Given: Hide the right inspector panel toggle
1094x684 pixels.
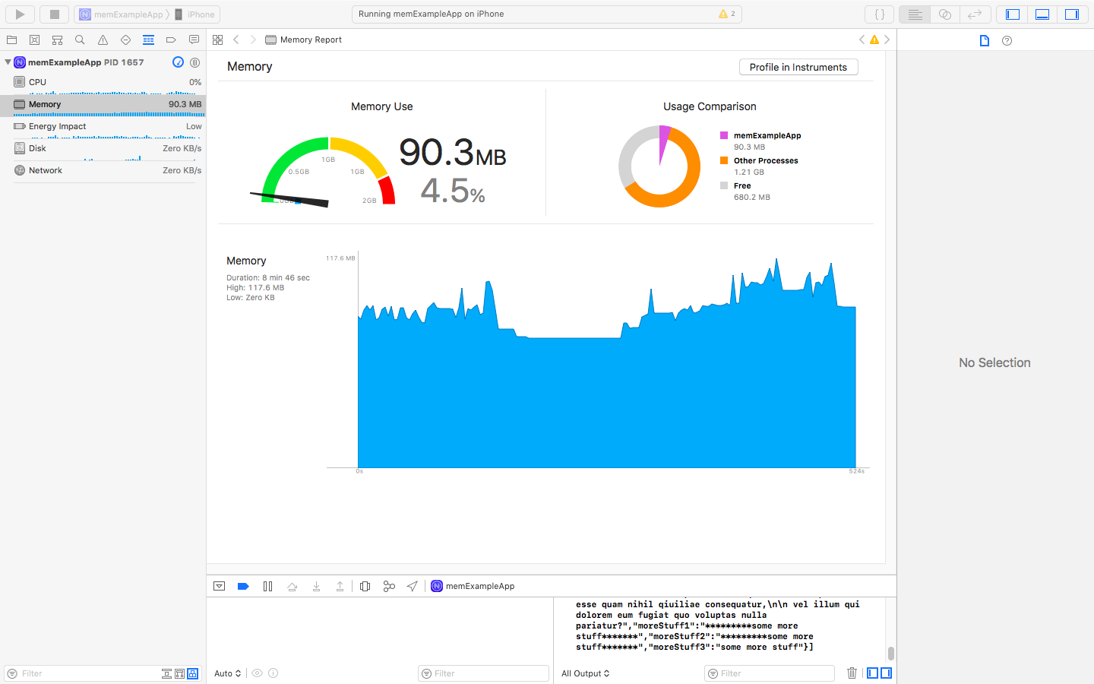Looking at the screenshot, I should [x=1072, y=14].
